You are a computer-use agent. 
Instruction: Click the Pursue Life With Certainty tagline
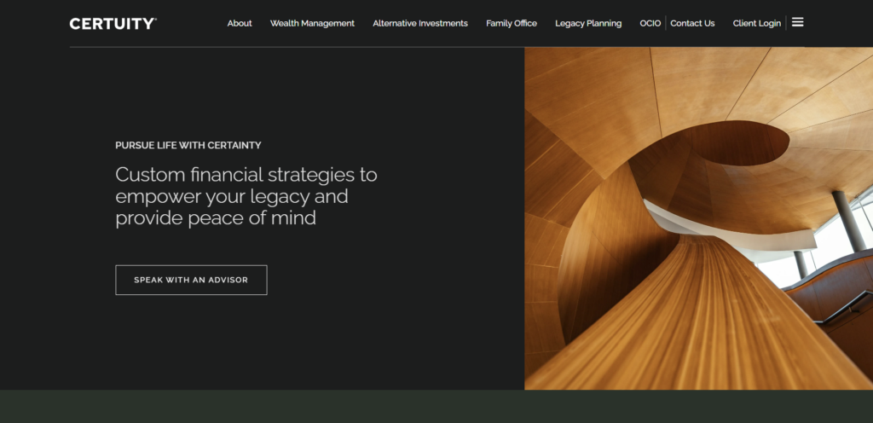click(x=188, y=145)
